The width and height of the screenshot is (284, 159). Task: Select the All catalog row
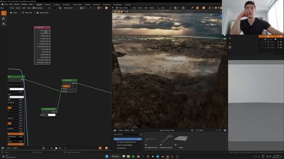[128, 139]
